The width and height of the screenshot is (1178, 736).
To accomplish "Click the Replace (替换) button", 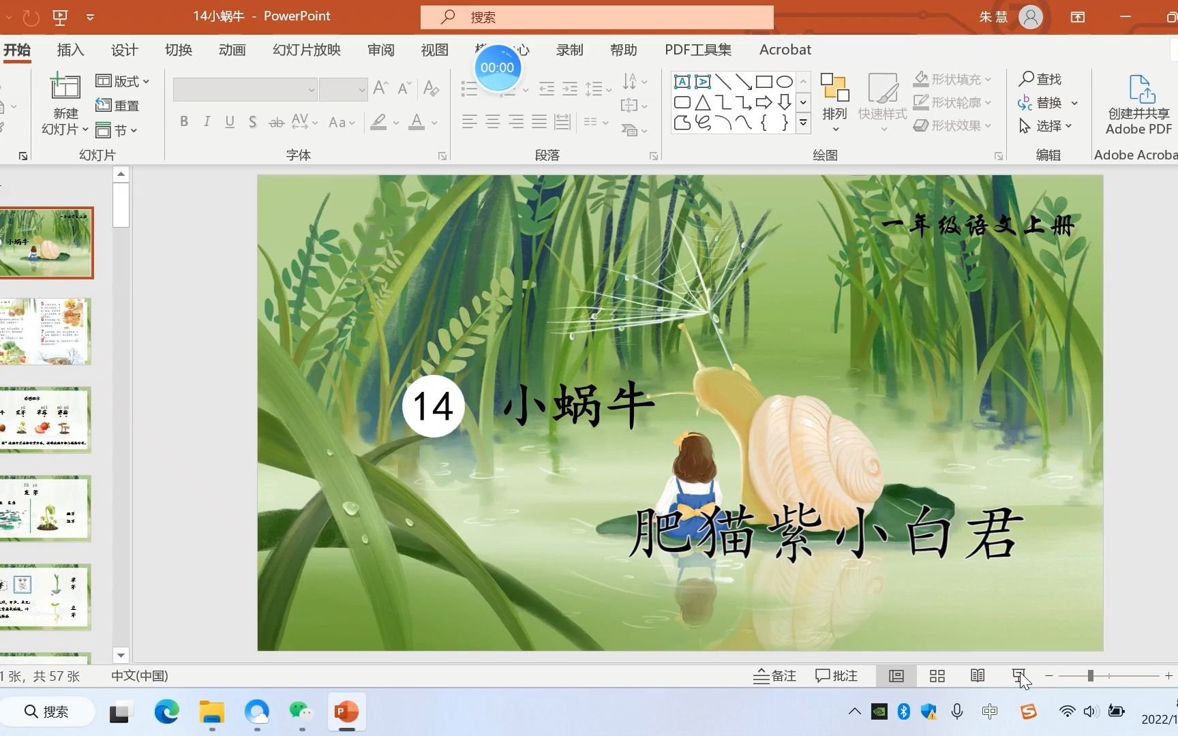I will point(1048,103).
